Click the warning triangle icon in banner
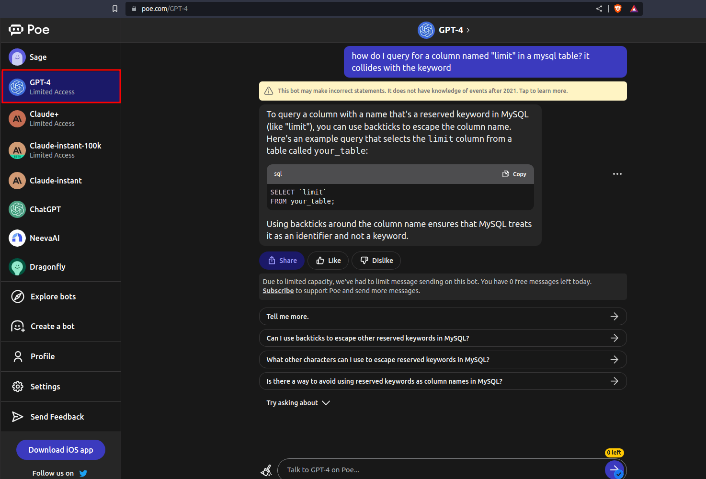Image resolution: width=706 pixels, height=479 pixels. (269, 91)
